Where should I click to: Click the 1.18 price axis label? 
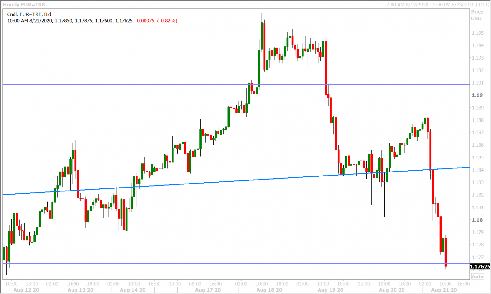[x=477, y=220]
